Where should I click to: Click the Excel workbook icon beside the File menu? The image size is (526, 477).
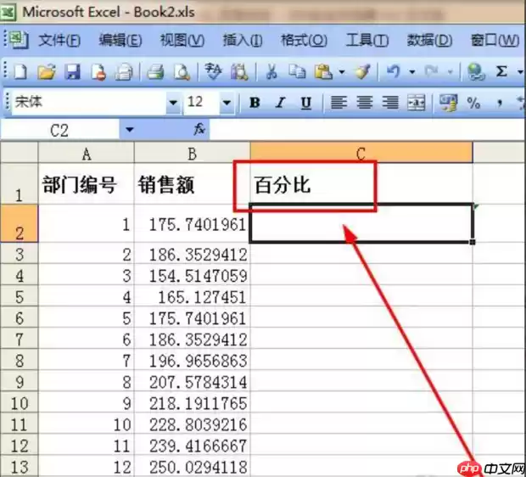[18, 40]
